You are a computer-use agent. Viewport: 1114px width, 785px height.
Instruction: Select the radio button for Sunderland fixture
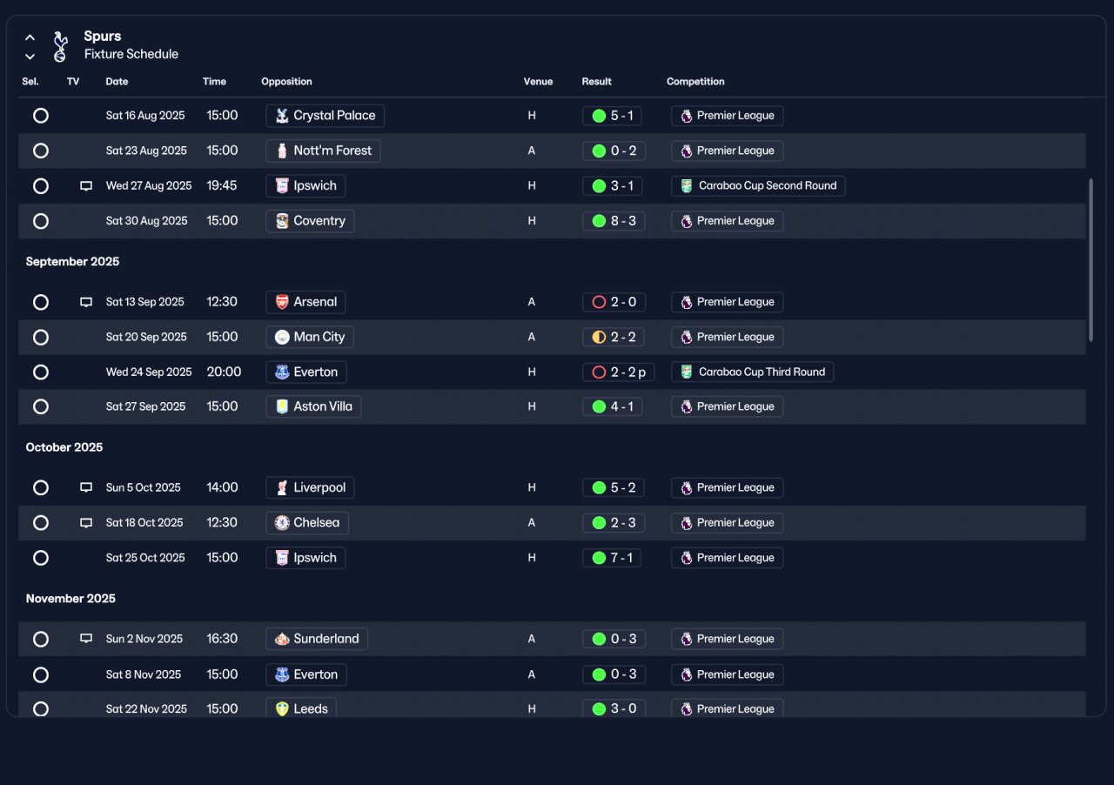(41, 639)
